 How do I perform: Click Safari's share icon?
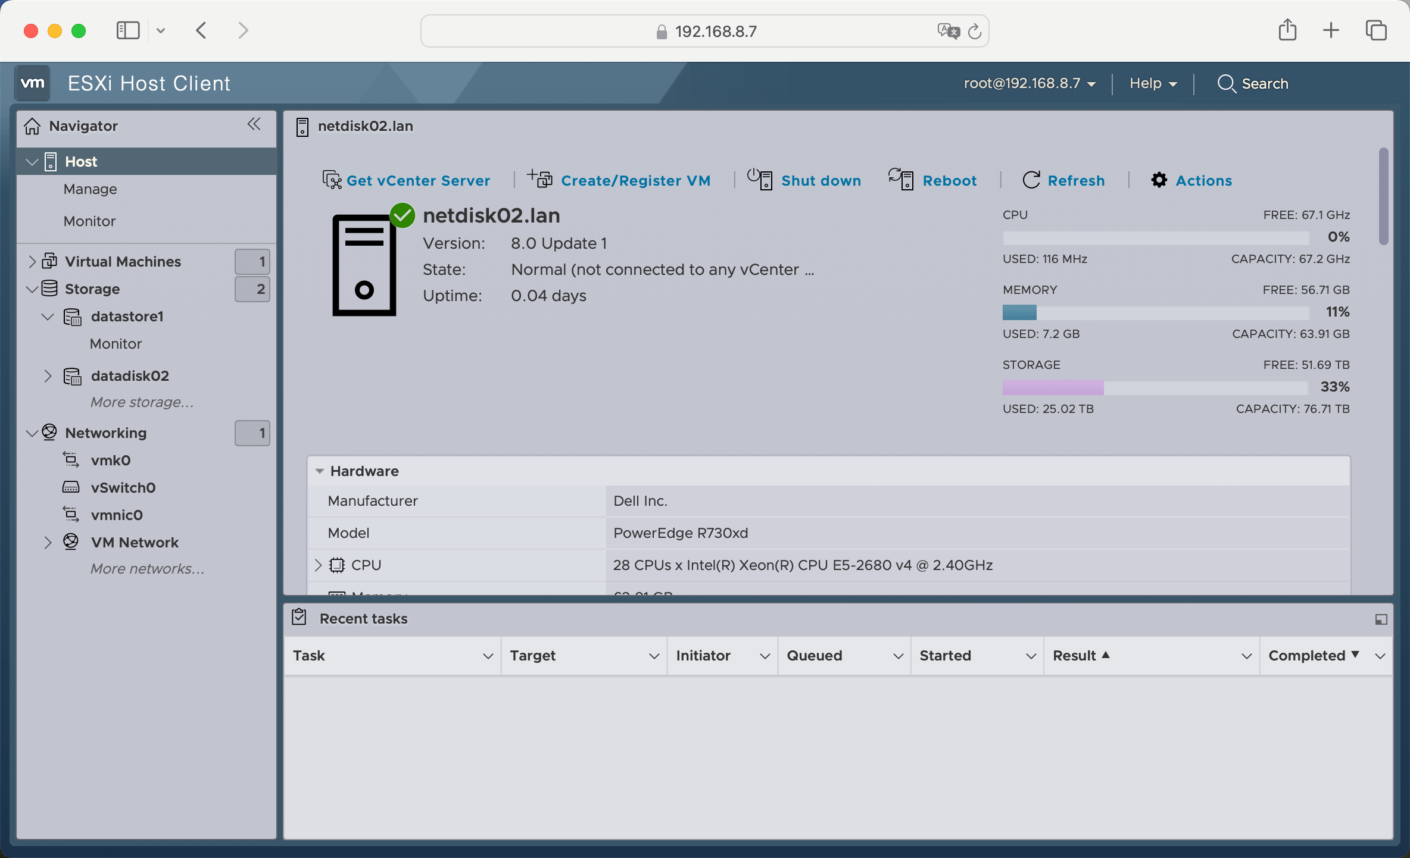pos(1287,30)
